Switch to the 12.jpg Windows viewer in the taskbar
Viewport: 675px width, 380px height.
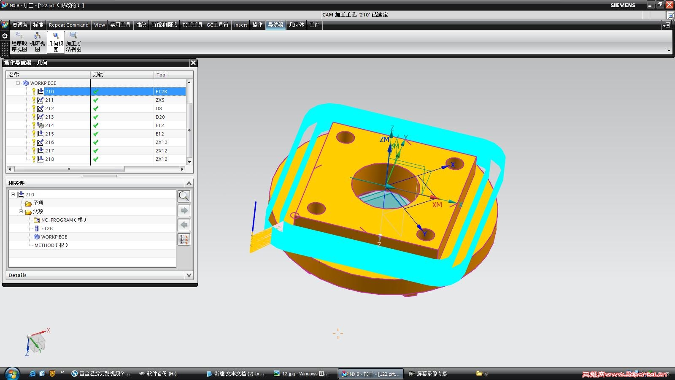(301, 374)
